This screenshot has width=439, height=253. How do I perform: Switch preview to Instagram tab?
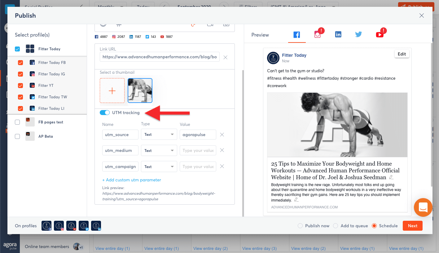318,34
